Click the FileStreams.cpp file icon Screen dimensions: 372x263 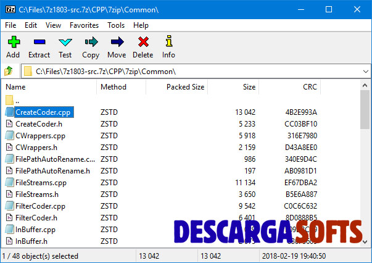click(x=9, y=182)
